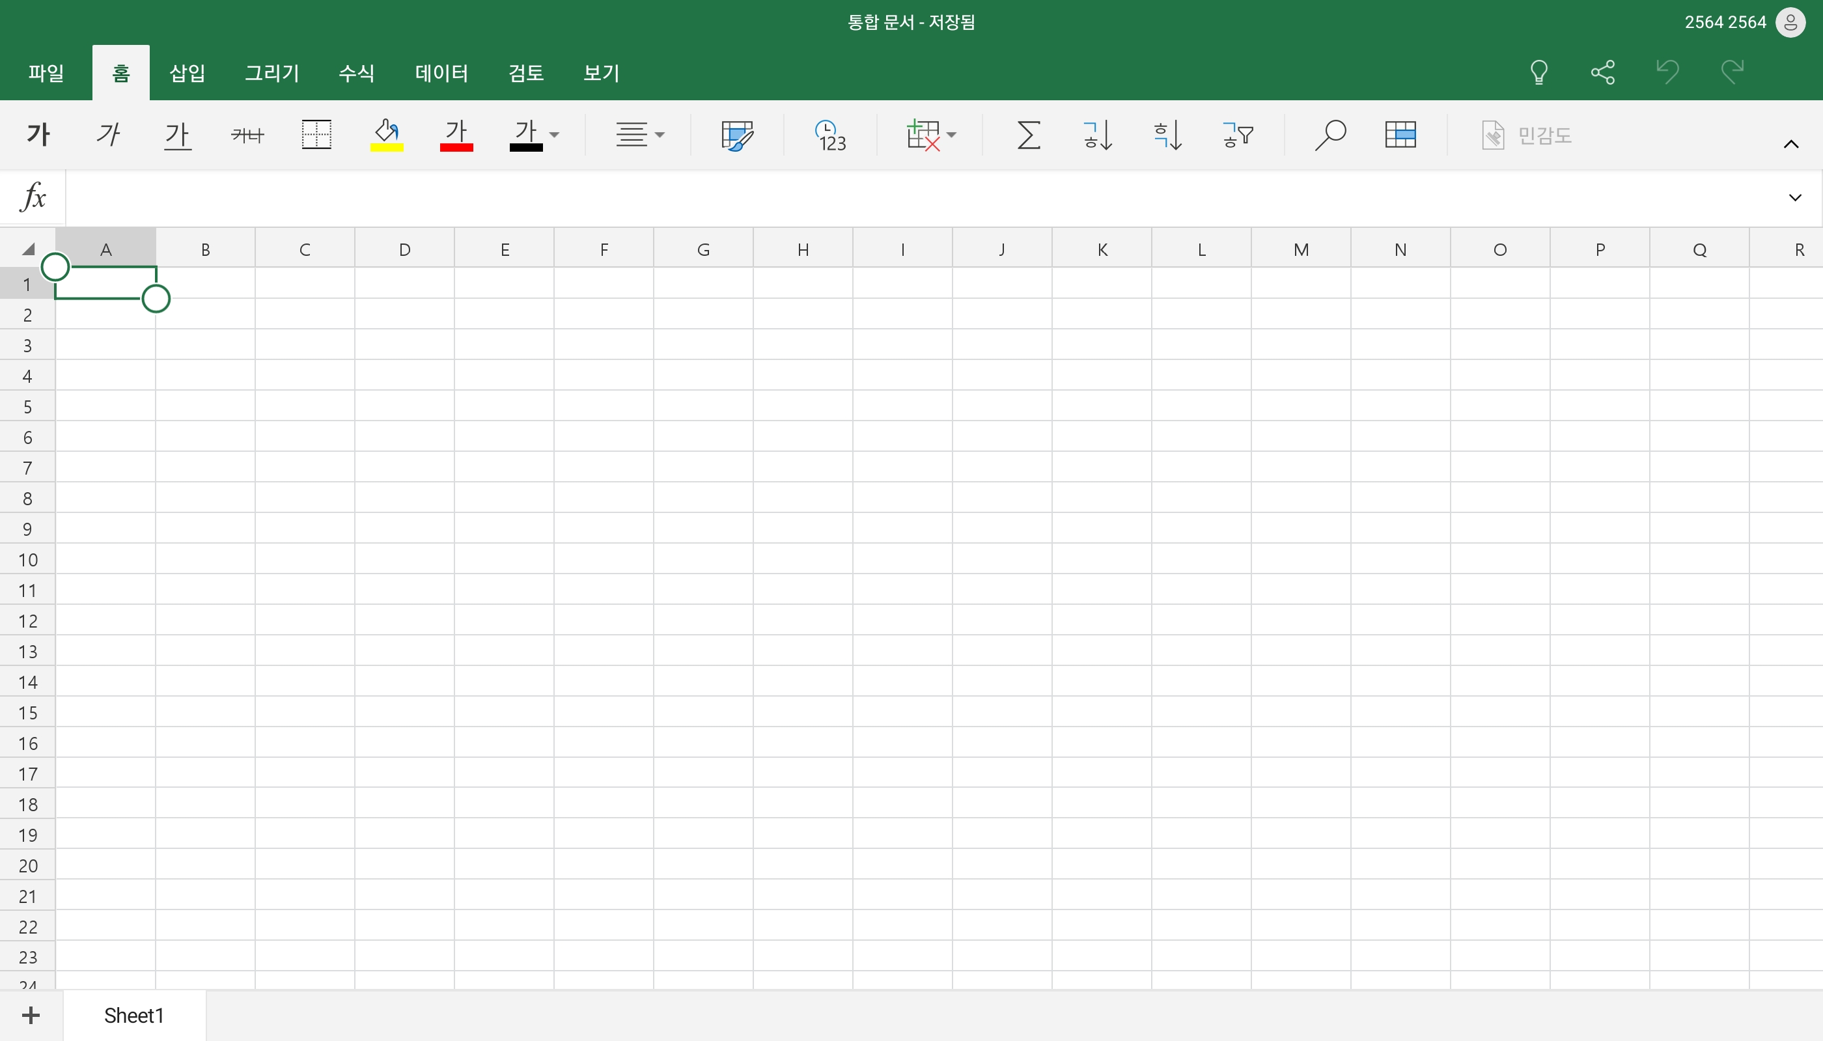This screenshot has height=1041, width=1823.
Task: Open the cell borders tool
Action: click(316, 134)
